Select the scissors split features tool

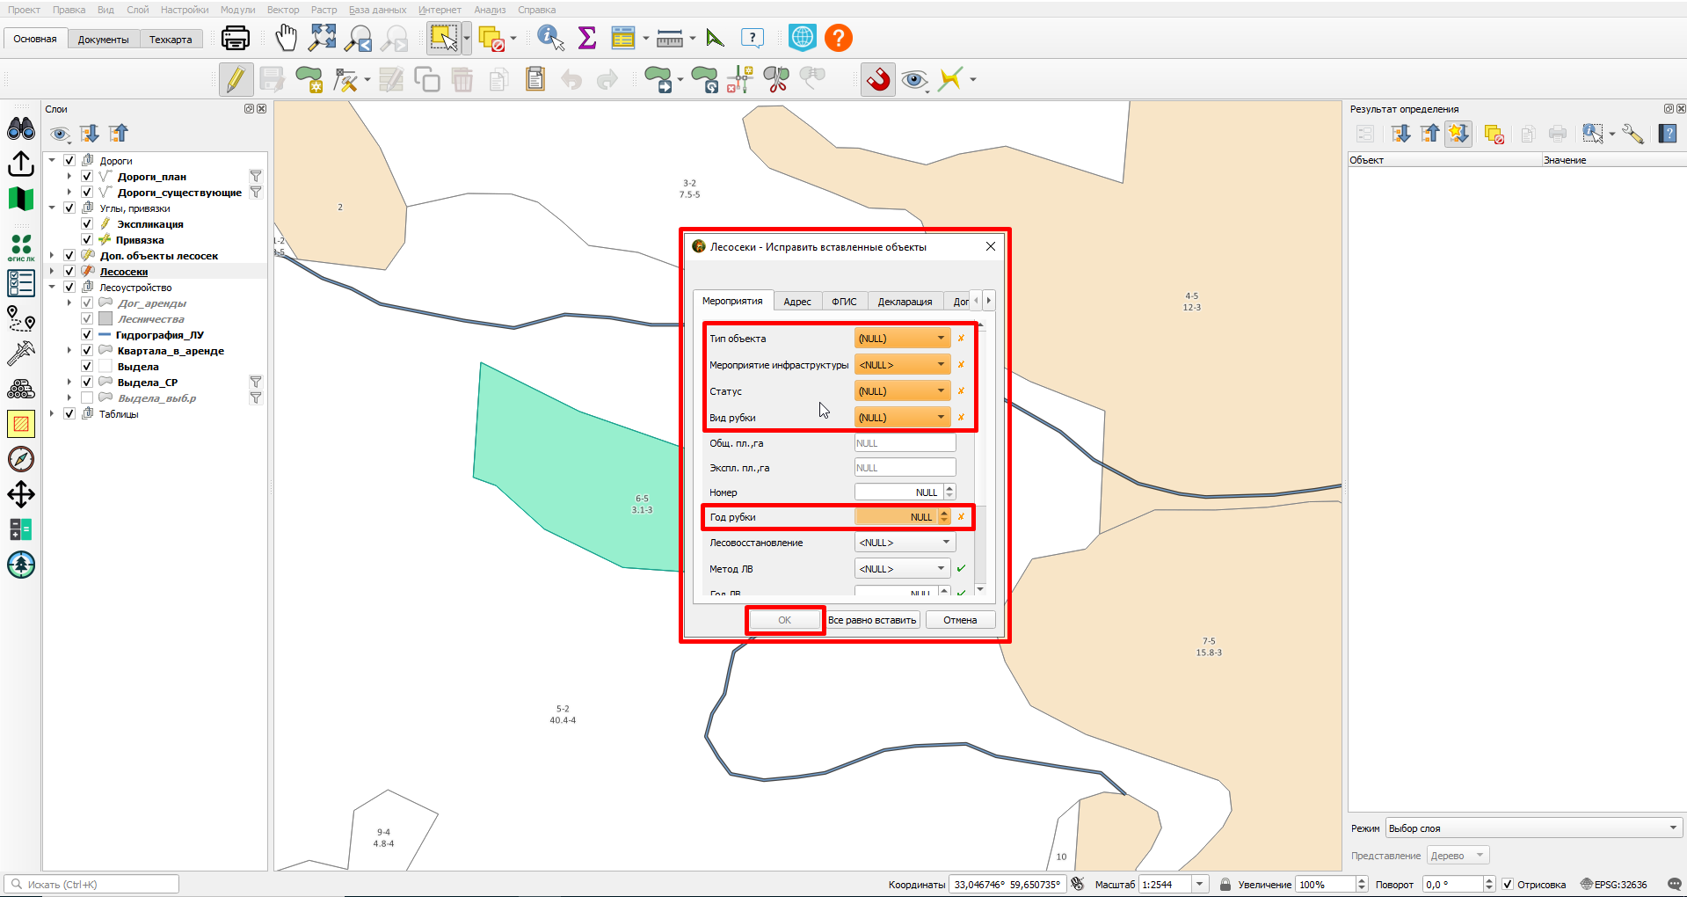(776, 79)
